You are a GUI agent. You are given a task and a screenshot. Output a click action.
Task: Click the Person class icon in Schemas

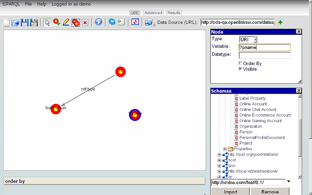(236, 132)
